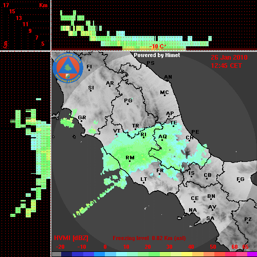This screenshot has height=257, width=257.
Task: Click the 17 Km altitude axis label
Action: [x=6, y=5]
